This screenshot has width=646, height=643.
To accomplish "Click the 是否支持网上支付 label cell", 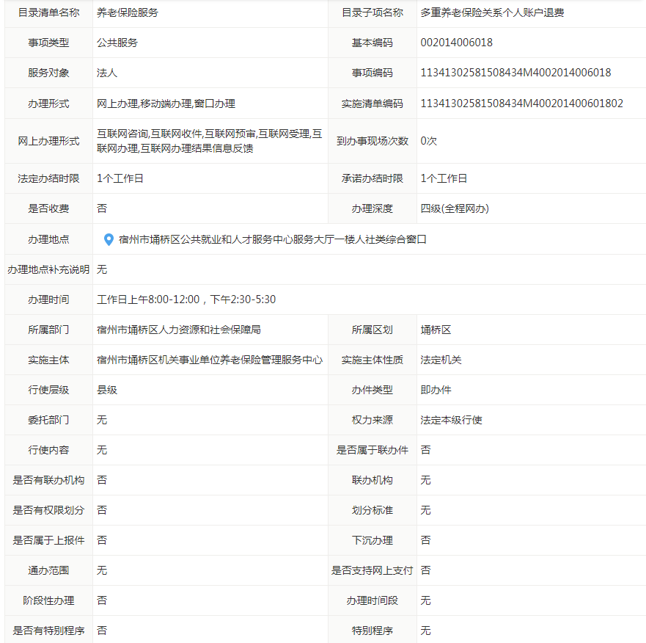I will 372,570.
